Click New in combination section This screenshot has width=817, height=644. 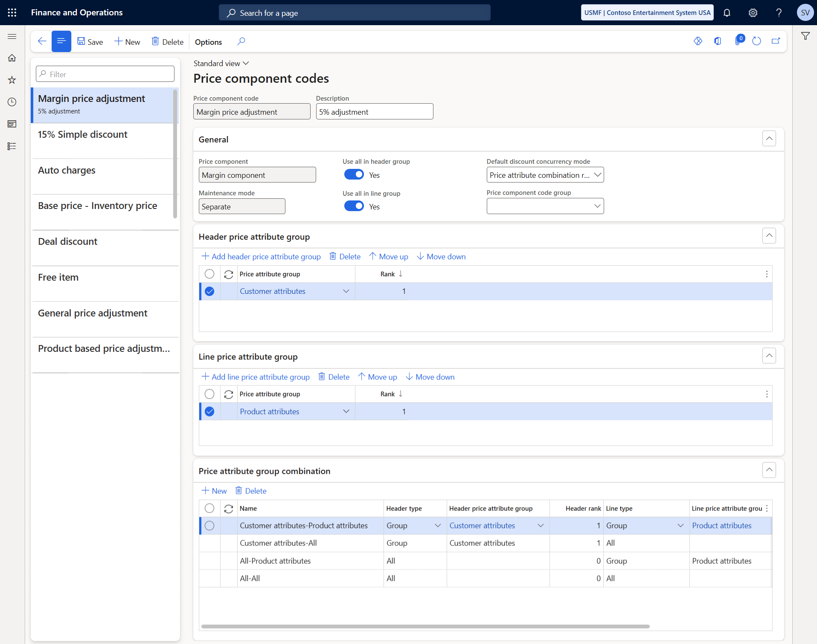tap(214, 491)
